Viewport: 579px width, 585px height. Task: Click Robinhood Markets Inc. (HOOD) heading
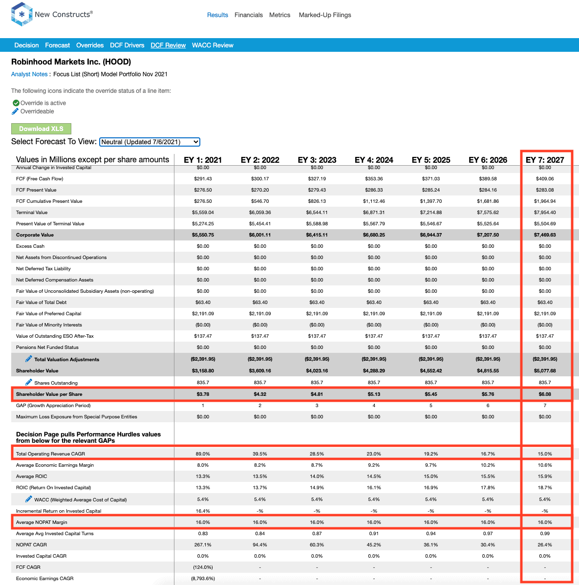pos(71,62)
